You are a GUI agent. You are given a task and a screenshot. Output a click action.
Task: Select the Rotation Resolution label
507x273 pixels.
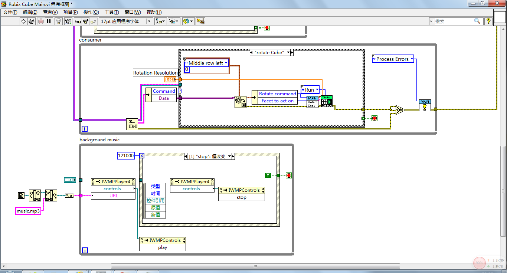[x=155, y=73]
